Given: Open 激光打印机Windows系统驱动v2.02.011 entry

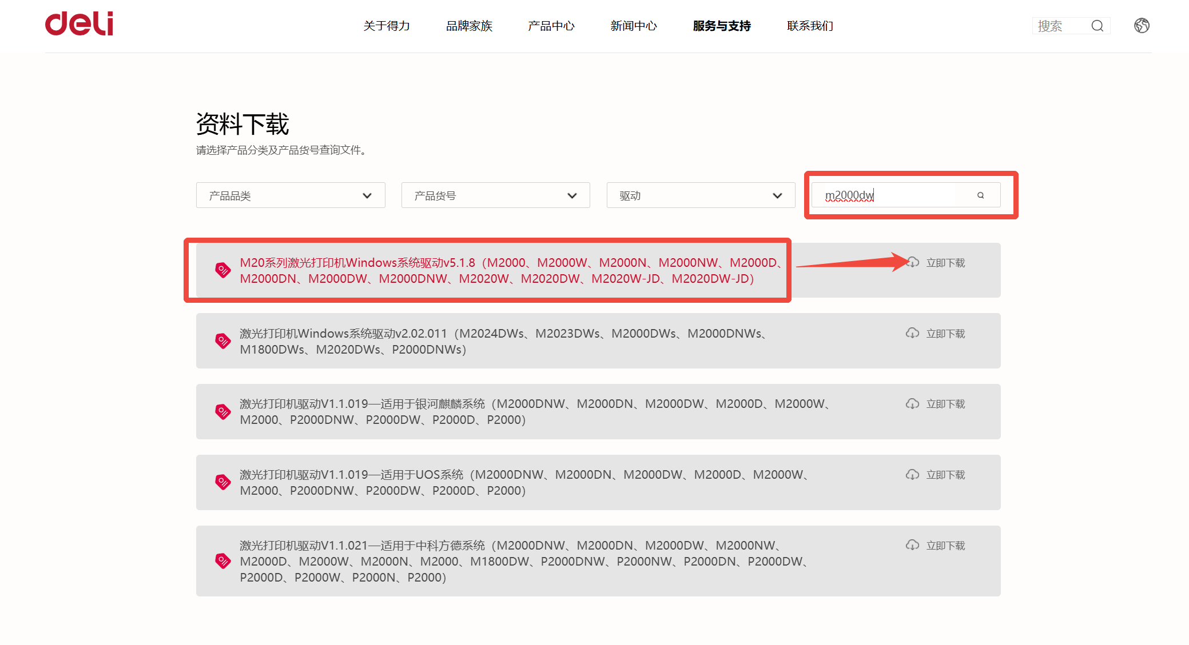Looking at the screenshot, I should tap(503, 341).
